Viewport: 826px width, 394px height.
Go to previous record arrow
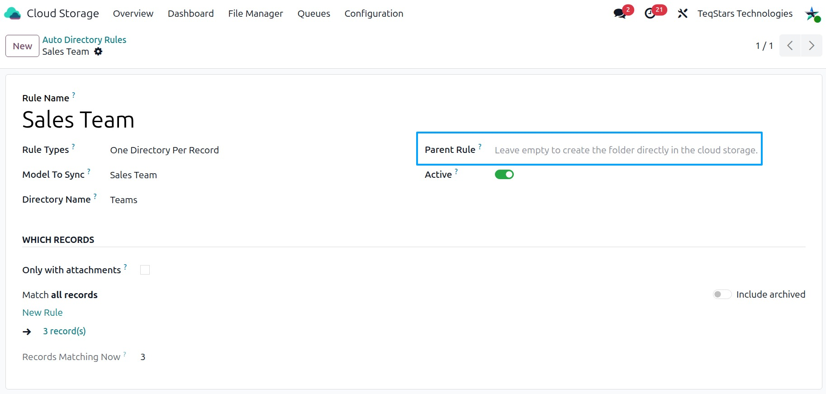[x=790, y=46]
